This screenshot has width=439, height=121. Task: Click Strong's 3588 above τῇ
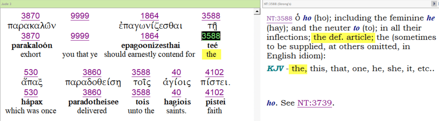tap(211, 16)
